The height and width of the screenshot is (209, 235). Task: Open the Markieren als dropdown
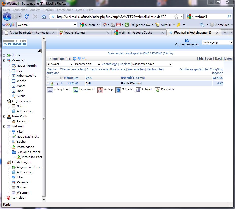(87, 64)
